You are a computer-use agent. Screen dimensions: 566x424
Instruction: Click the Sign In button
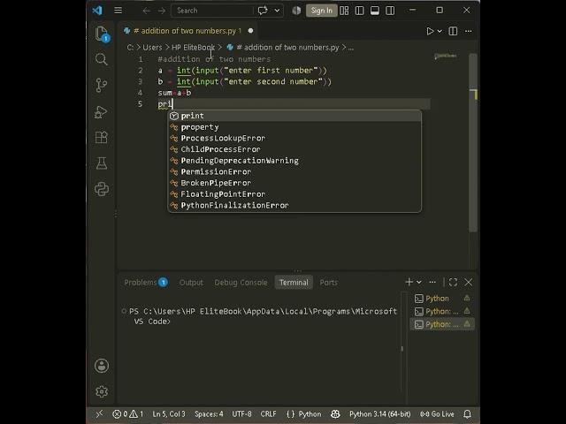(322, 11)
